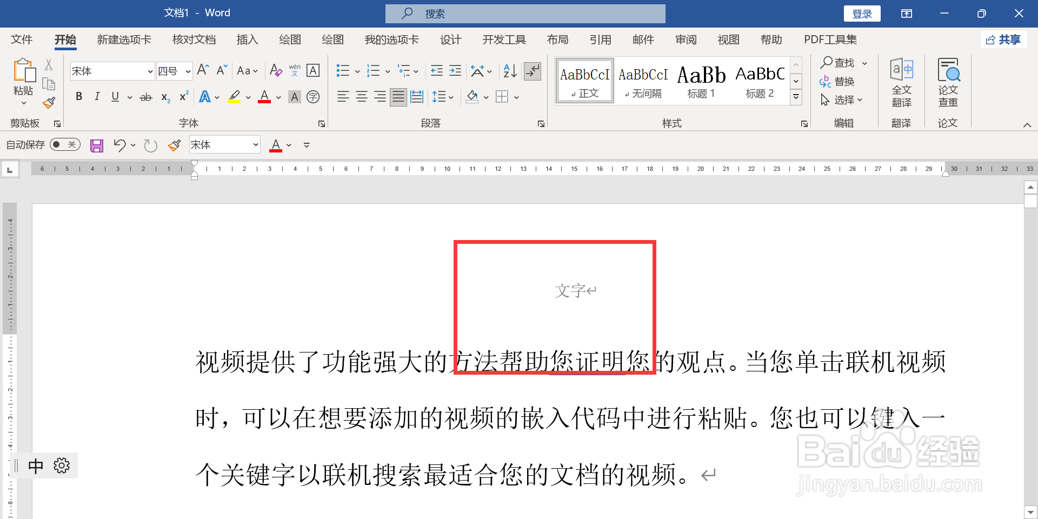Open the phonetic guide (wén) tool

pos(295,70)
